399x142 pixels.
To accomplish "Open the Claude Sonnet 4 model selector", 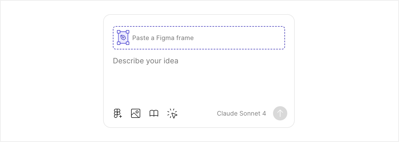I will point(241,113).
